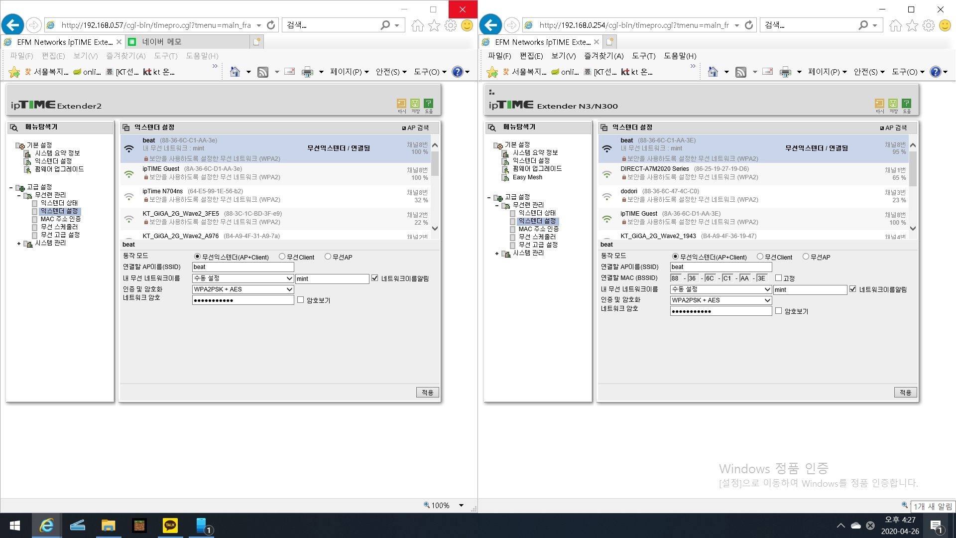Click AP 검색 in left window
956x538 pixels.
point(415,128)
